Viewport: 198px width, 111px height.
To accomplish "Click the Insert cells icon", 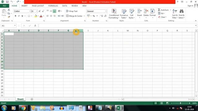I will 140,11.
